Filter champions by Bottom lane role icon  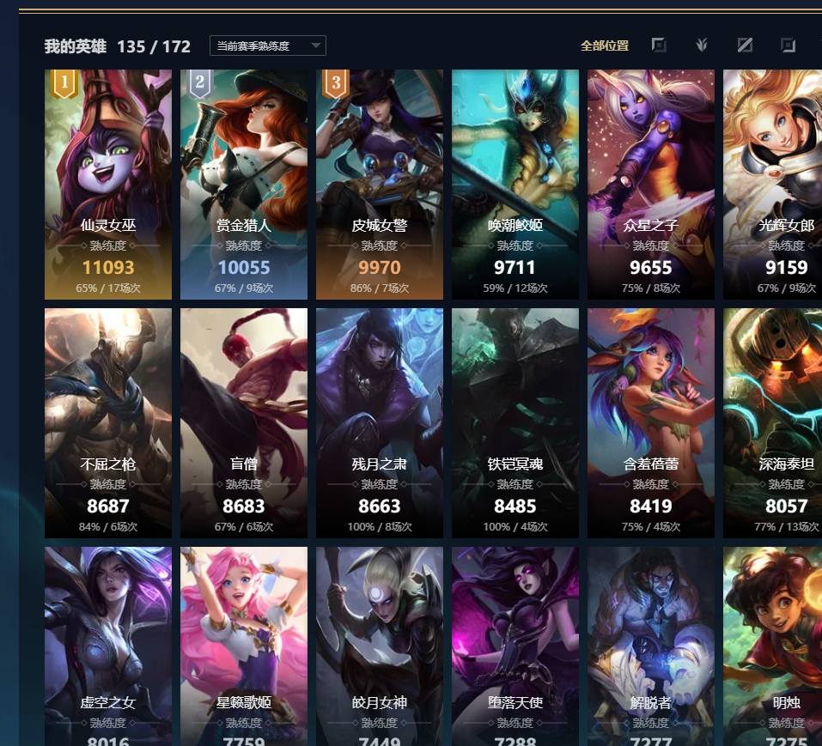pyautogui.click(x=788, y=45)
